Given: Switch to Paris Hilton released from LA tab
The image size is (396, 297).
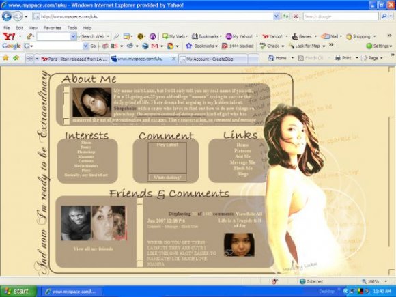Looking at the screenshot, I should point(74,59).
